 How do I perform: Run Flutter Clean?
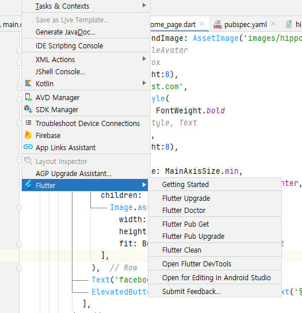pos(215,250)
